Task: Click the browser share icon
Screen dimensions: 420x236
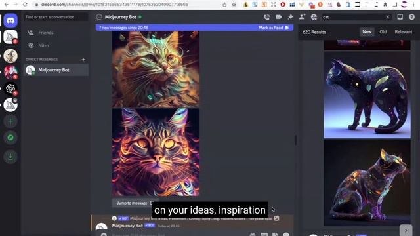Action: point(224,5)
